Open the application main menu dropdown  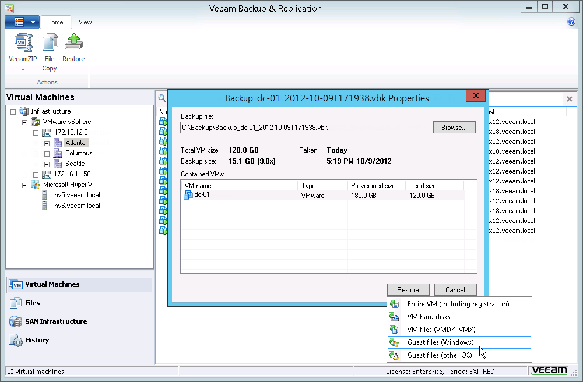coord(22,22)
